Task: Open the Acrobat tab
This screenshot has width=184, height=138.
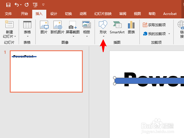Action: [170, 14]
